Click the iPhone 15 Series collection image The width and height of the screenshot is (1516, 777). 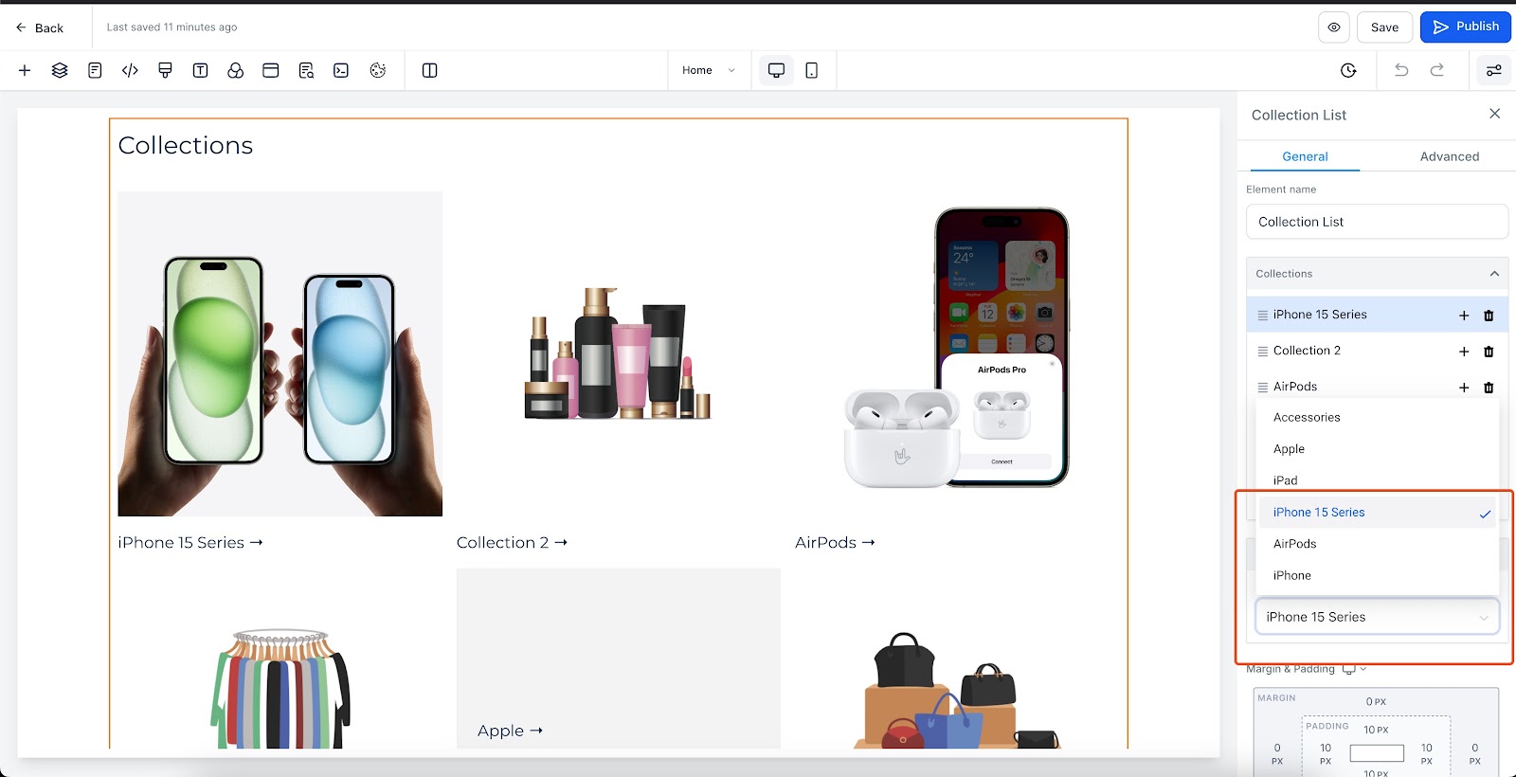[x=280, y=353]
